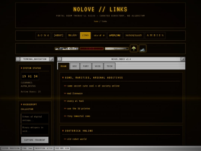Click the left button on Terminal_Navigation title bar
Image resolution: width=201 pixels, height=151 pixels.
tap(18, 59)
